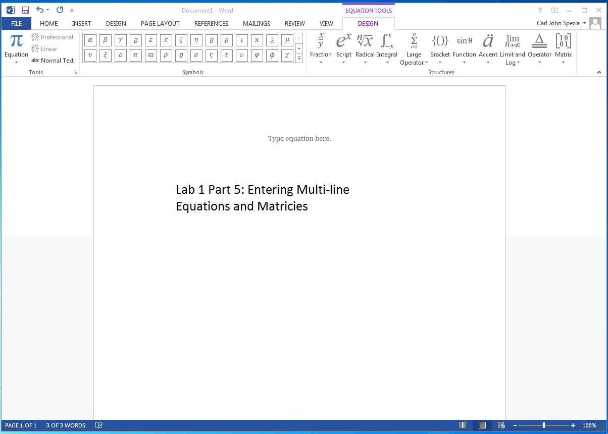The width and height of the screenshot is (608, 434).
Task: Open the HOME ribbon tab
Action: pyautogui.click(x=48, y=23)
